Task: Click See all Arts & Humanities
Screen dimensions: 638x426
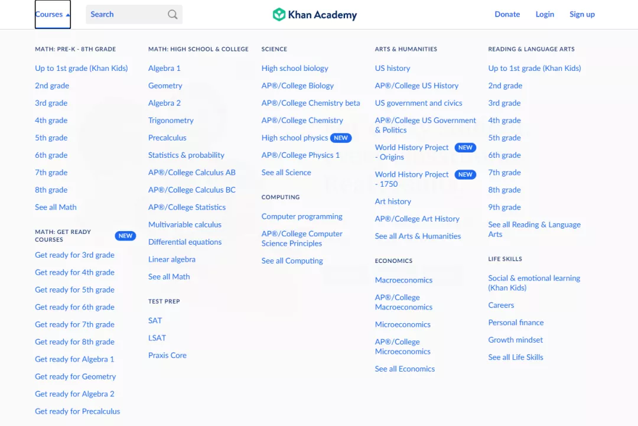Action: pos(418,236)
